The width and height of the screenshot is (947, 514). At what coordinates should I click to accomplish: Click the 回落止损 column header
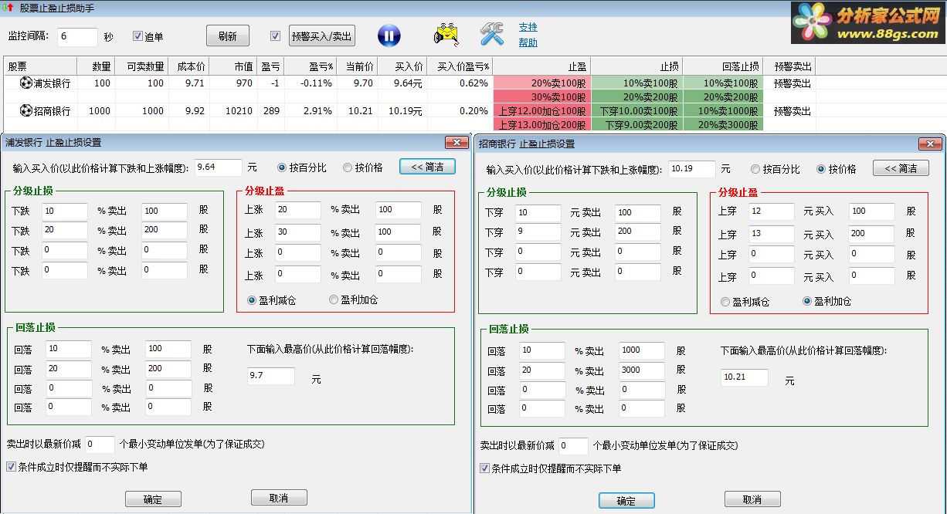pyautogui.click(x=723, y=66)
